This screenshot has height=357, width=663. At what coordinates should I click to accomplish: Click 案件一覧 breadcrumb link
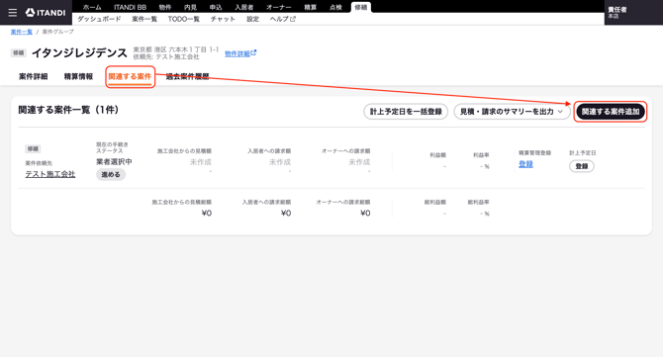pos(22,32)
